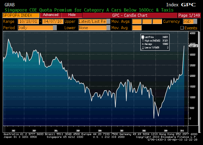This screenshot has width=203, height=145.
Task: Edit the range start date 10/18/01
Action: click(28, 21)
